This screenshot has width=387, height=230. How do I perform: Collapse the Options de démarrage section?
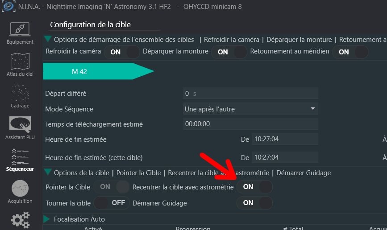tap(48, 40)
